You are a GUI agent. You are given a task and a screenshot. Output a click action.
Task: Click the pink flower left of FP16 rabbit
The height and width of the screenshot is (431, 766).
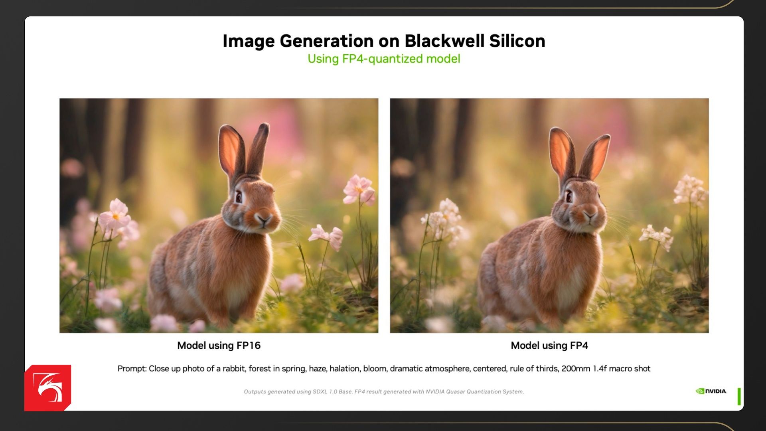pyautogui.click(x=115, y=216)
